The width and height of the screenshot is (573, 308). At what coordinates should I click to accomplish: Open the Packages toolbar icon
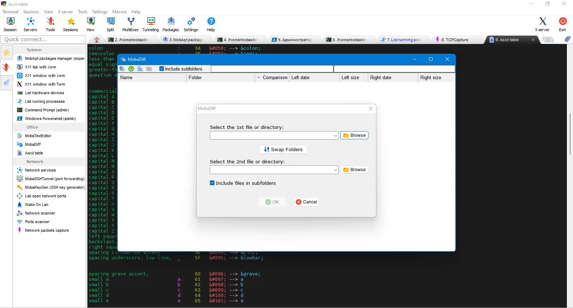click(x=171, y=24)
